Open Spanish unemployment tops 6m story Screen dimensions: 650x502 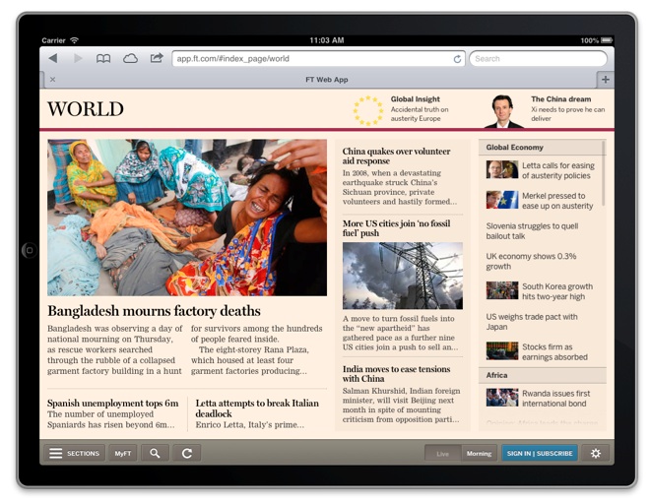[112, 403]
